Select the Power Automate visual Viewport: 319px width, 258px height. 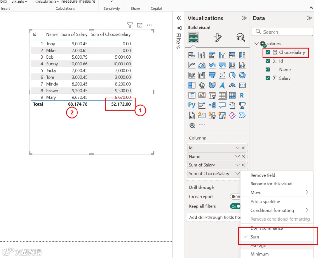[242, 115]
